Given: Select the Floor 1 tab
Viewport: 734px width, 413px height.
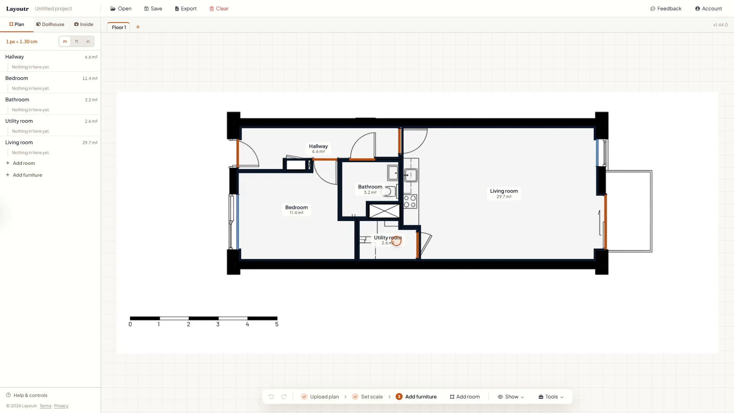Looking at the screenshot, I should [x=119, y=27].
